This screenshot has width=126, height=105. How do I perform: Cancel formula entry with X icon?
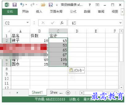(43, 23)
